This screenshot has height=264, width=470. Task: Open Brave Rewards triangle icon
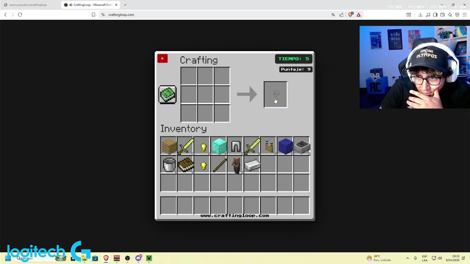[359, 15]
